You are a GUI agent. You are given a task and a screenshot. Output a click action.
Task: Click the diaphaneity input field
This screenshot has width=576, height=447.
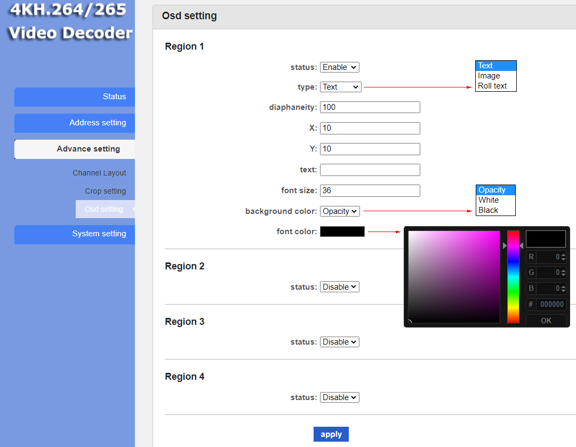tap(370, 107)
